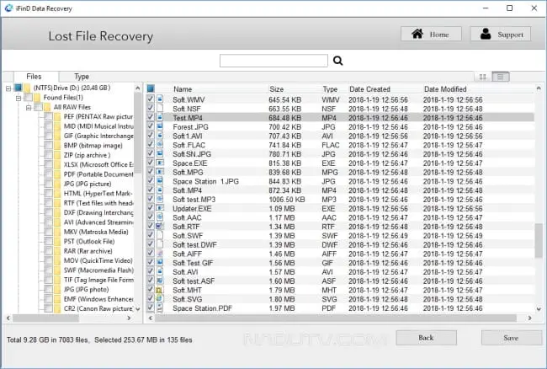Switch to the Type tab
The width and height of the screenshot is (547, 369).
pyautogui.click(x=82, y=77)
